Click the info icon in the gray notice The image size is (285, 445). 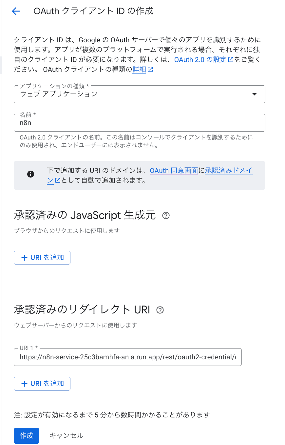[30, 174]
